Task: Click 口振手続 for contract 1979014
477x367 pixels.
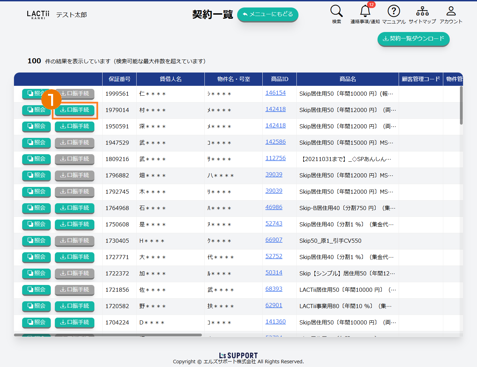Action: 75,110
